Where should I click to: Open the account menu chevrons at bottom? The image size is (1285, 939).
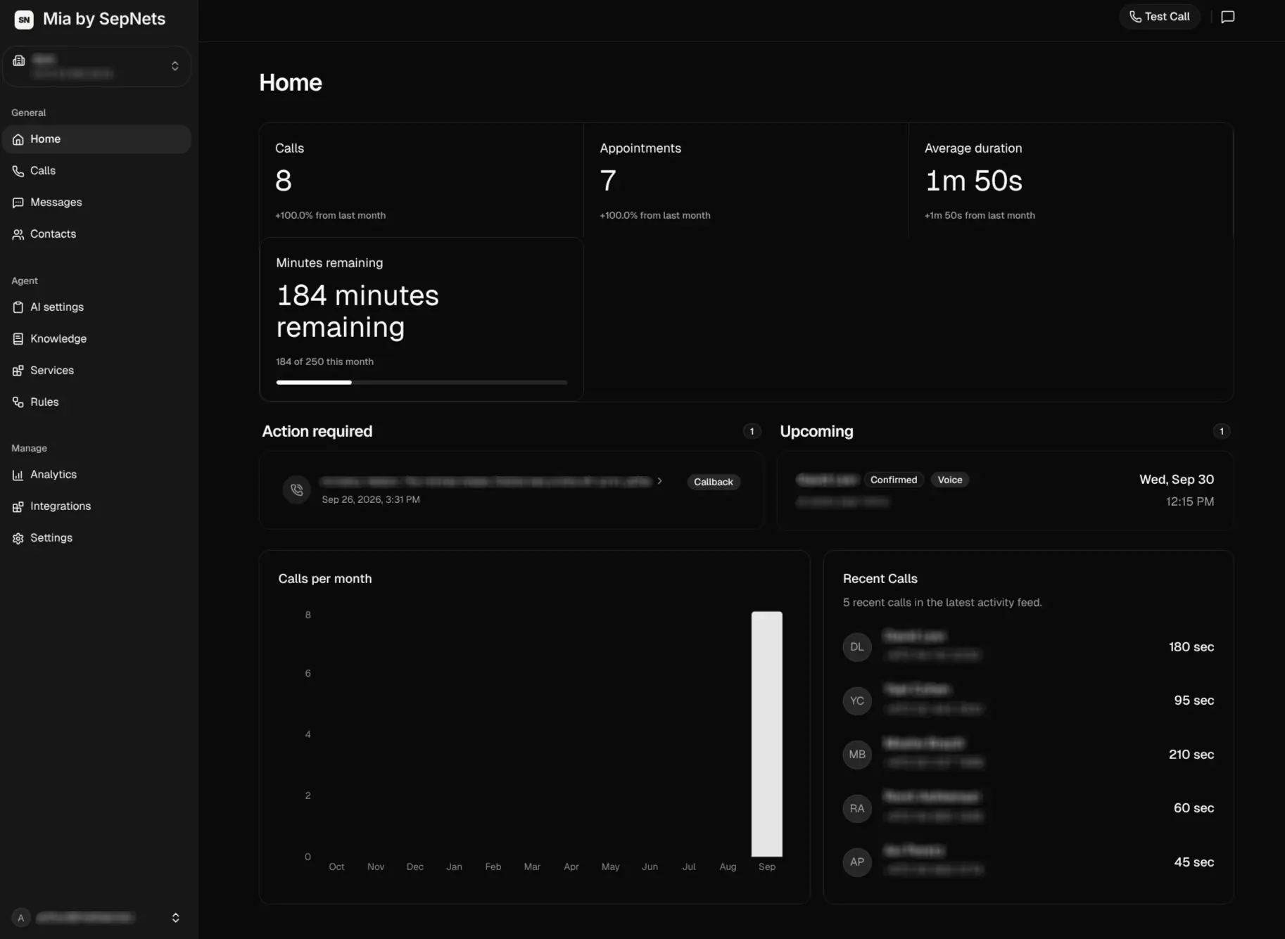(x=175, y=918)
